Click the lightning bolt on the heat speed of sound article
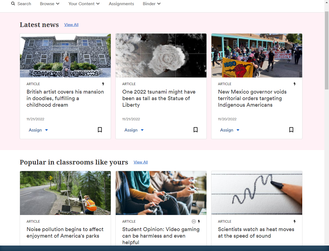Screen dimensions: 329x251 pos(295,221)
